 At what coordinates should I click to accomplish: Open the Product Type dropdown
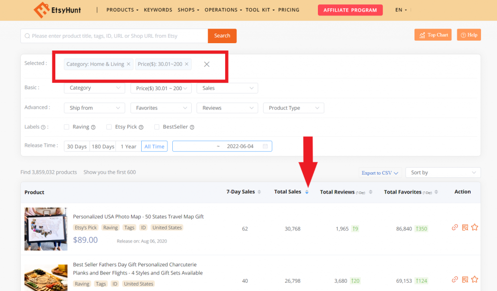click(x=293, y=108)
